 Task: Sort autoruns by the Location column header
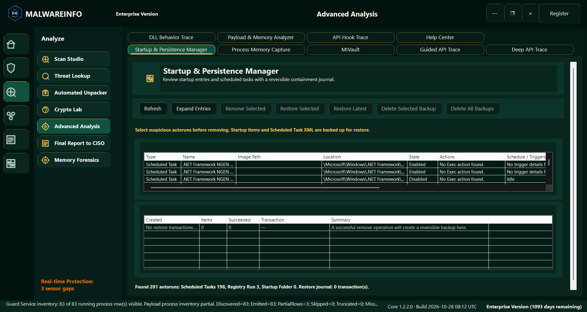coord(364,157)
